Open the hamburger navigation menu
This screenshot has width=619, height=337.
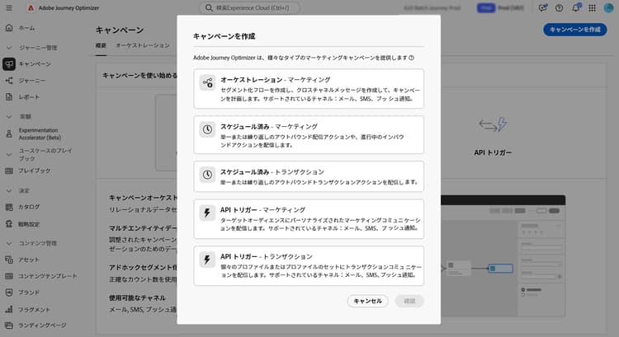tap(9, 8)
